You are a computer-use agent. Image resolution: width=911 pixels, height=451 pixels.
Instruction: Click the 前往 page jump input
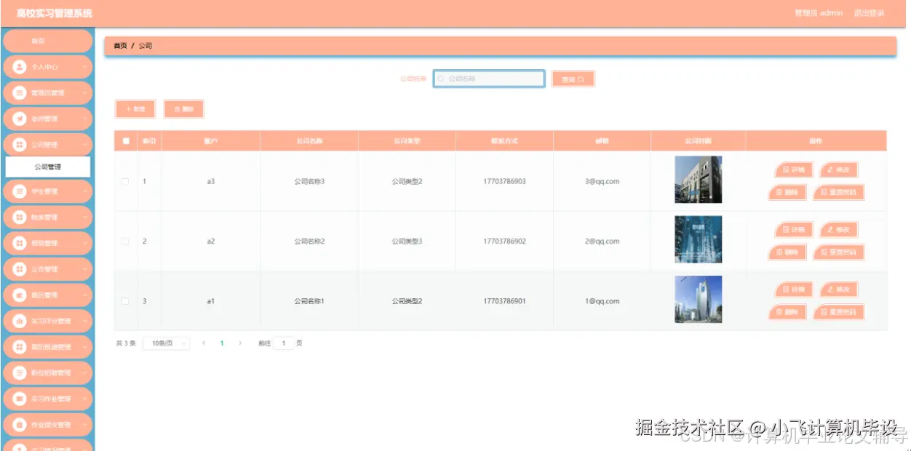(284, 343)
